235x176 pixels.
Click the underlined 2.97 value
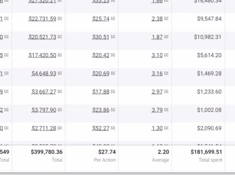pyautogui.click(x=157, y=92)
